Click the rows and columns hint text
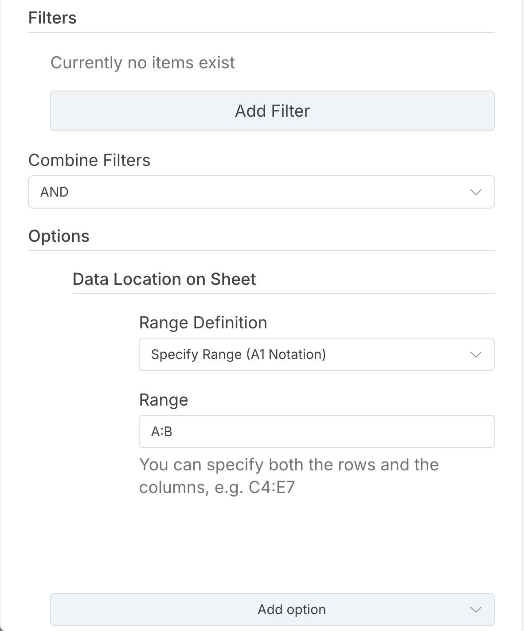This screenshot has width=524, height=631. (x=289, y=465)
